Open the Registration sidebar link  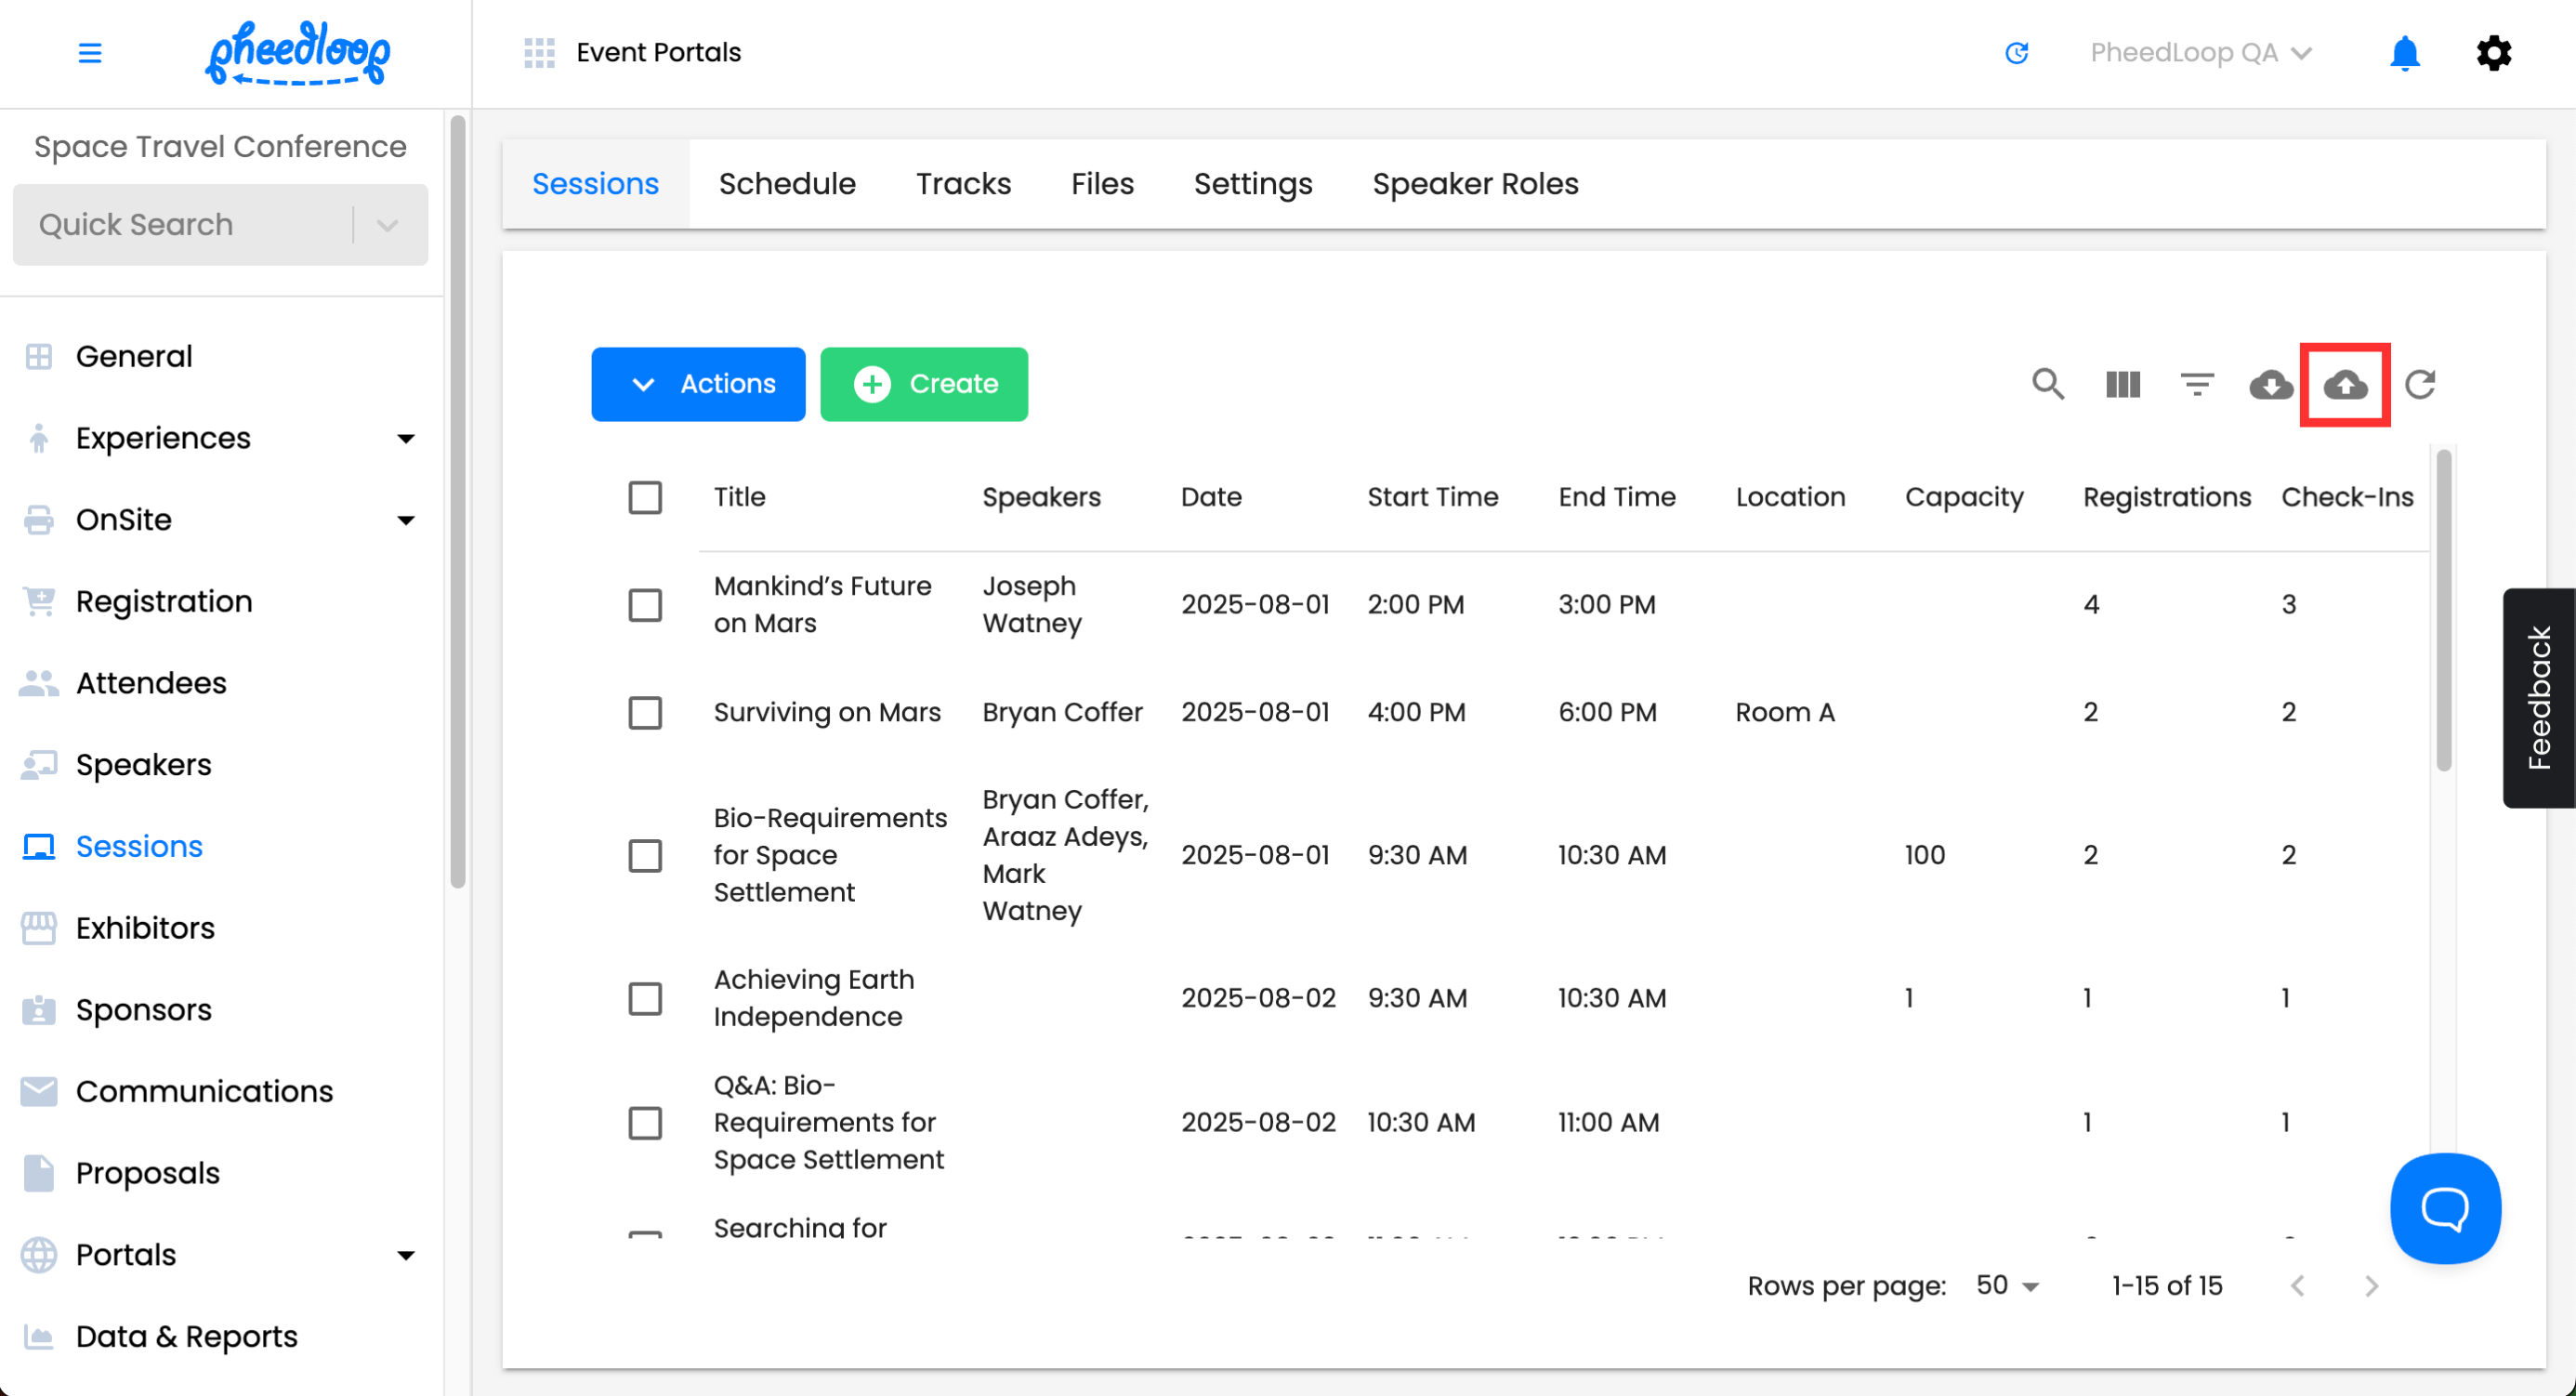[164, 602]
